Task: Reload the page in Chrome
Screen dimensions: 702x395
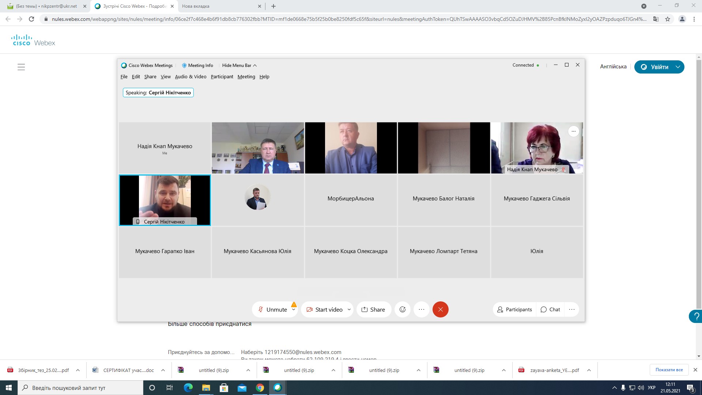Action: [31, 19]
